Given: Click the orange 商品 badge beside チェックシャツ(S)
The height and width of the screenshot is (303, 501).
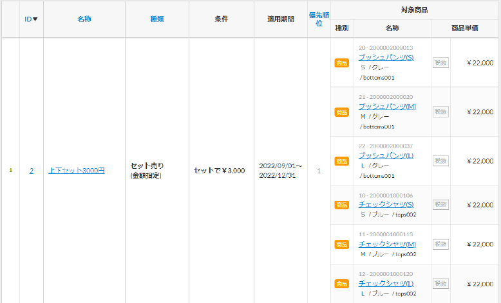Looking at the screenshot, I should 342,205.
